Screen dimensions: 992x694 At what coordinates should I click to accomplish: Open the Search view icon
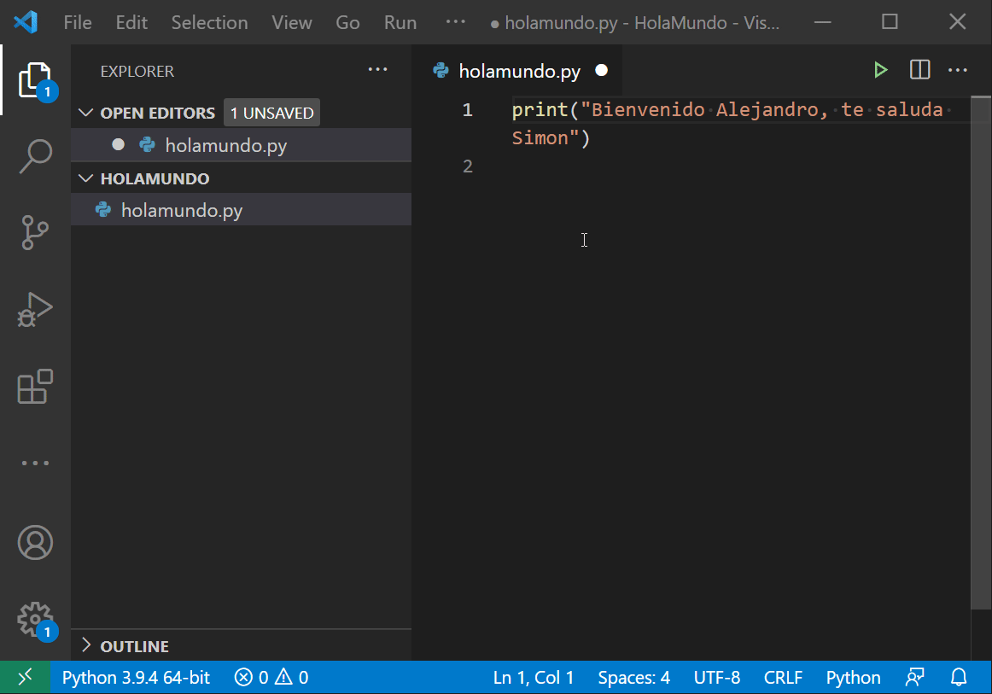36,156
